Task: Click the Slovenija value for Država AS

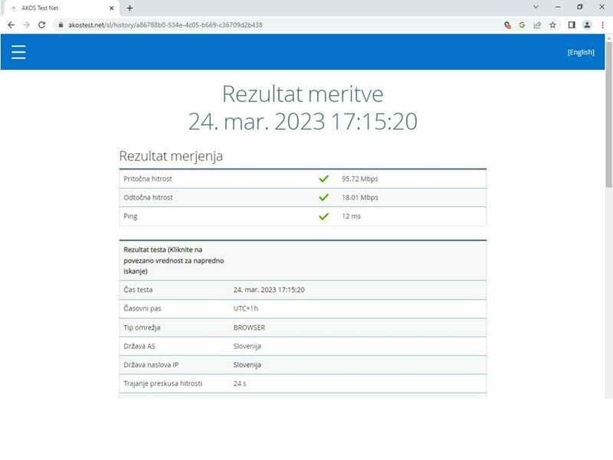Action: click(247, 346)
